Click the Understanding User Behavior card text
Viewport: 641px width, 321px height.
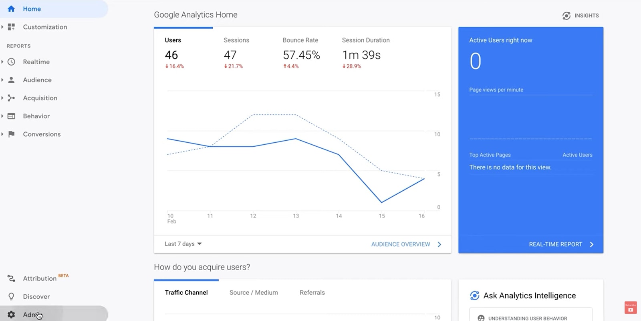(528, 318)
